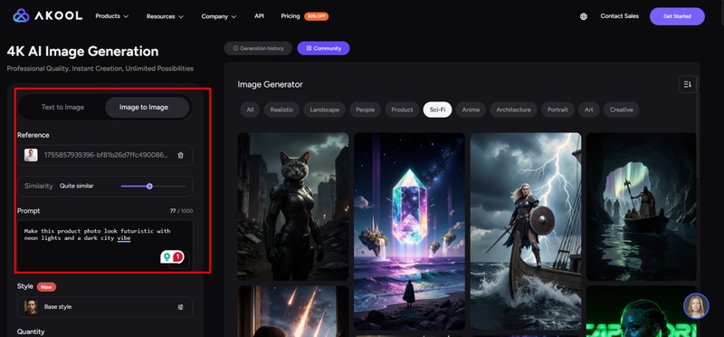Select the Sci-Fi category chip

[x=437, y=110]
